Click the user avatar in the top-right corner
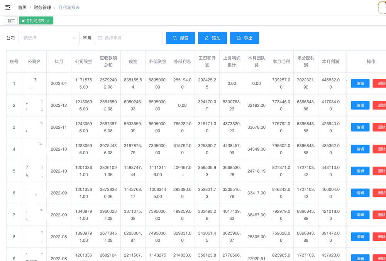Viewport: 386px width, 261px height. click(382, 7)
